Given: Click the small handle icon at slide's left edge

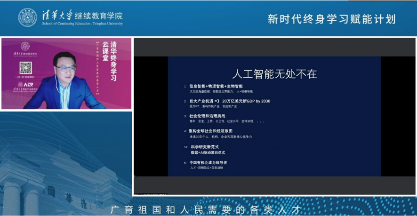Looking at the screenshot, I should [135, 176].
